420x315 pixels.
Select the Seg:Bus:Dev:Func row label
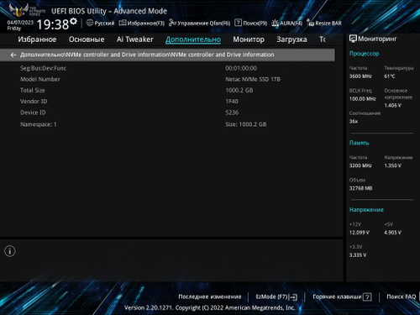tap(43, 68)
